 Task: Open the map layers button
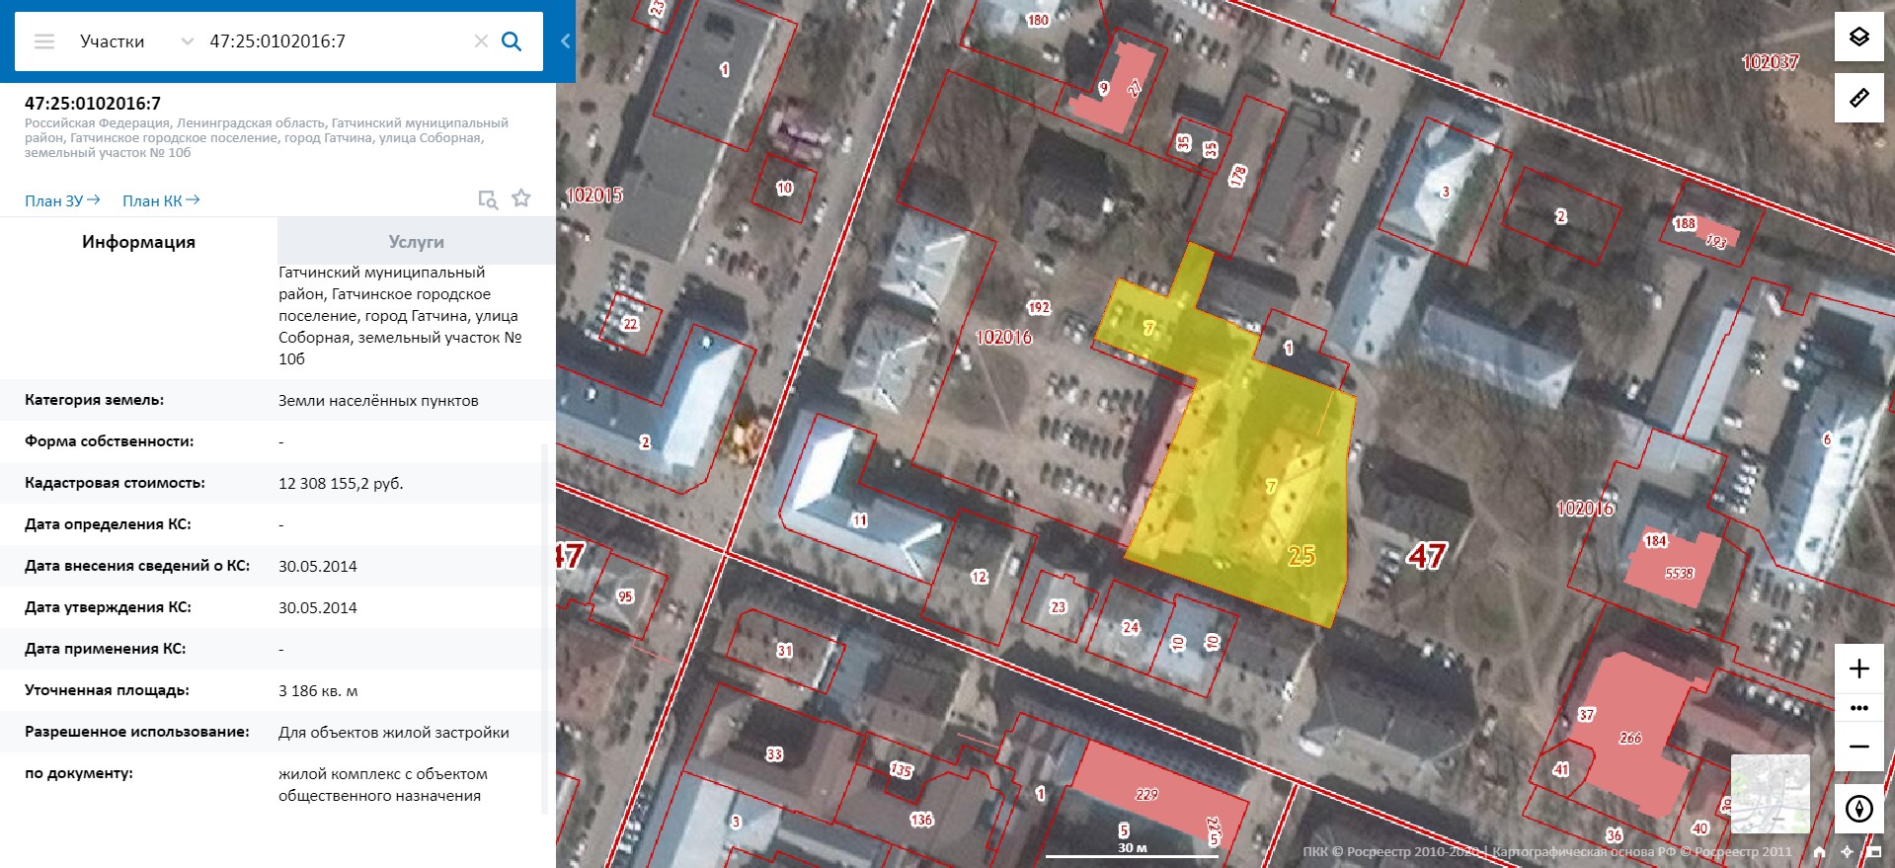[1858, 38]
